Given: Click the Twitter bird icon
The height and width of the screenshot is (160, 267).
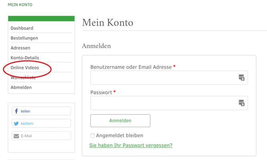Looking at the screenshot, I should click(16, 124).
